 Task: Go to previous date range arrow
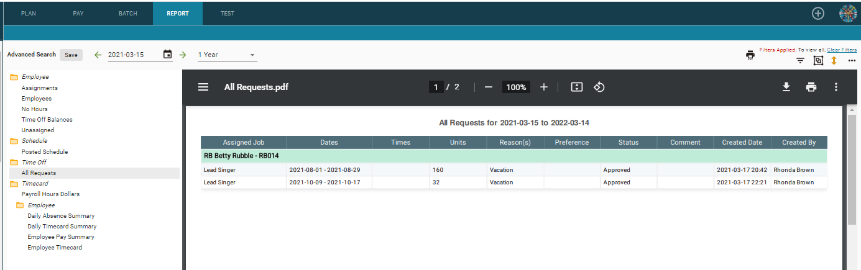[x=98, y=55]
